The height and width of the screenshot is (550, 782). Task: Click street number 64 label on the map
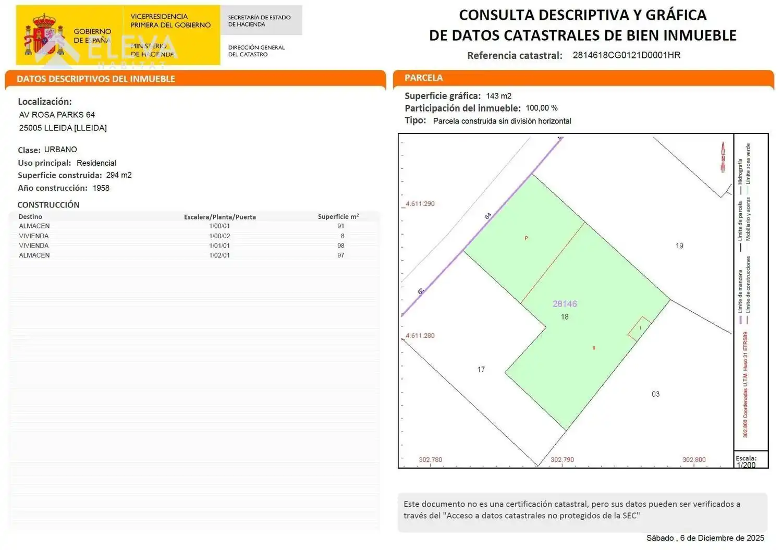[x=488, y=216]
